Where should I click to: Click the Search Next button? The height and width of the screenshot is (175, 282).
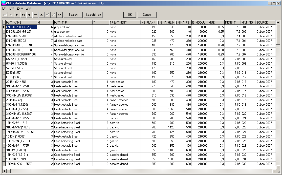[x=93, y=15]
